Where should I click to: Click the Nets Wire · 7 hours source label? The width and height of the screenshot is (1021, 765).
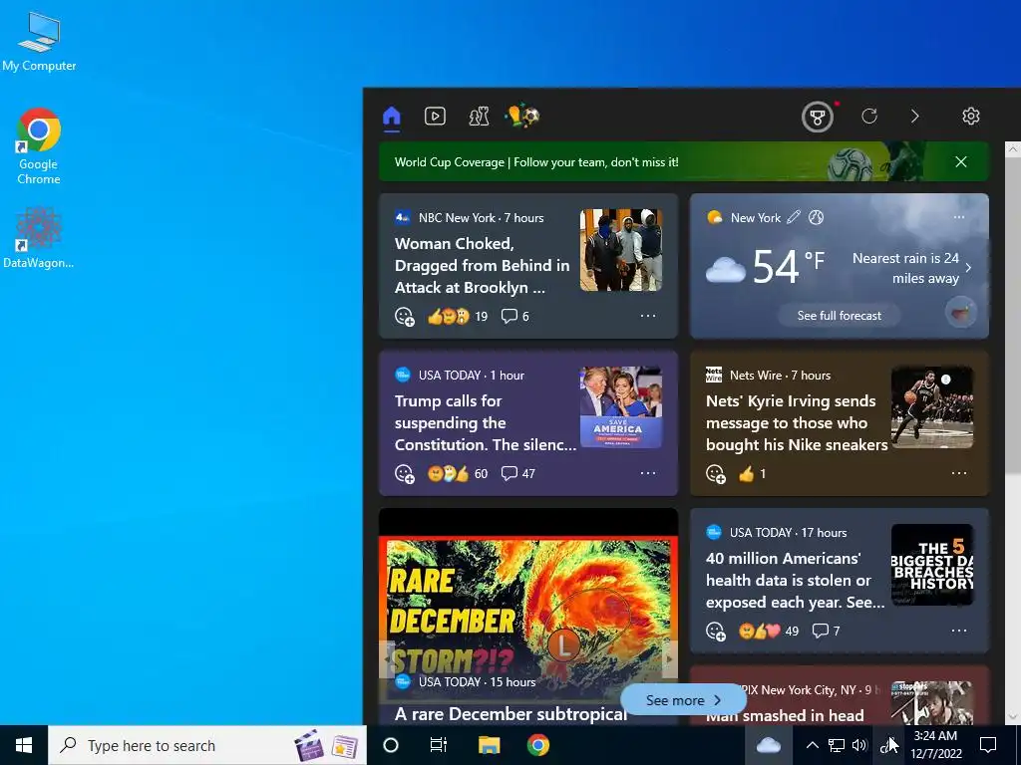click(x=780, y=376)
